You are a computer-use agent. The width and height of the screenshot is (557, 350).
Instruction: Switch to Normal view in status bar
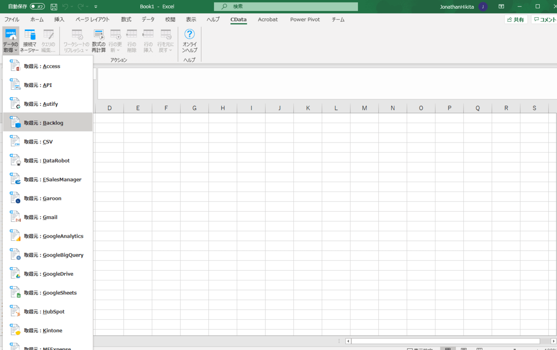[447, 349]
